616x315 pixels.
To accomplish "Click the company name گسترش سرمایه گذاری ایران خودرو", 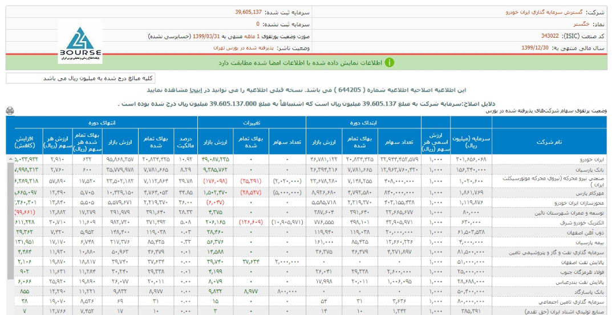I will click(545, 12).
